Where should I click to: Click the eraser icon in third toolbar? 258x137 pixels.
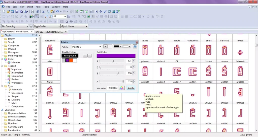(x=67, y=21)
